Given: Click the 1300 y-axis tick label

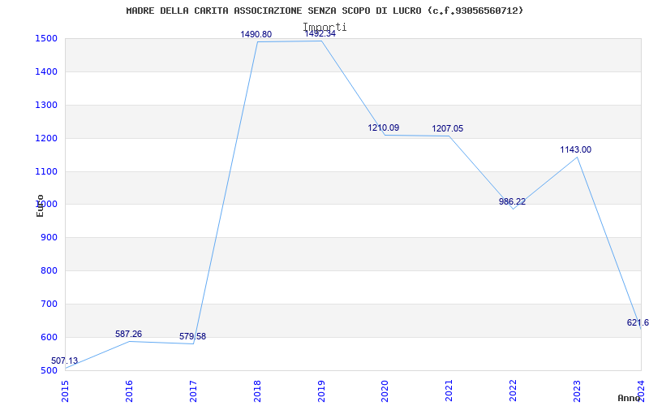Looking at the screenshot, I should point(46,105).
